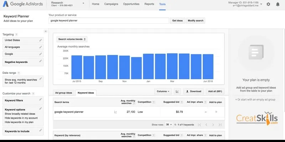Add google keyword planner to plan
Viewport: 285px width, 142px height.
pos(216,112)
